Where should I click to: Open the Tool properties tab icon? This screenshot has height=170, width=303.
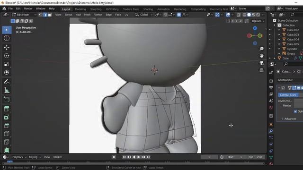(x=271, y=72)
